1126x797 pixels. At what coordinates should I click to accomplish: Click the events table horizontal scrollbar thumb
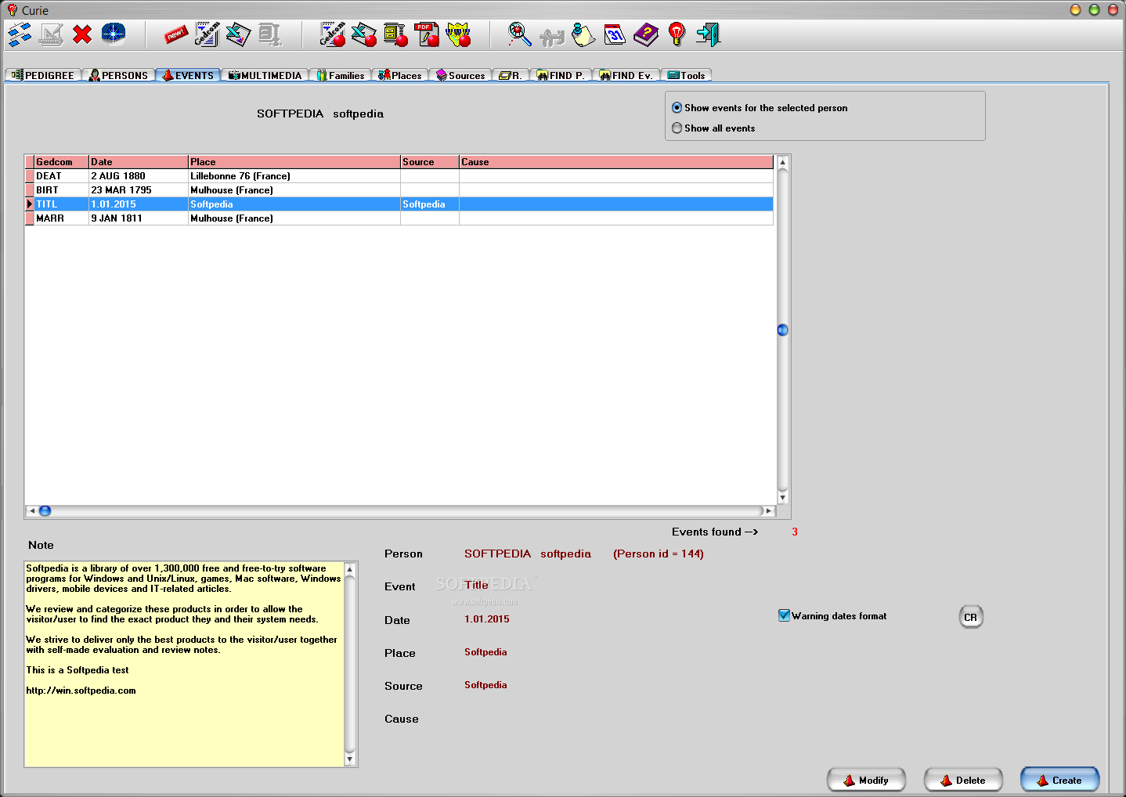click(x=45, y=510)
